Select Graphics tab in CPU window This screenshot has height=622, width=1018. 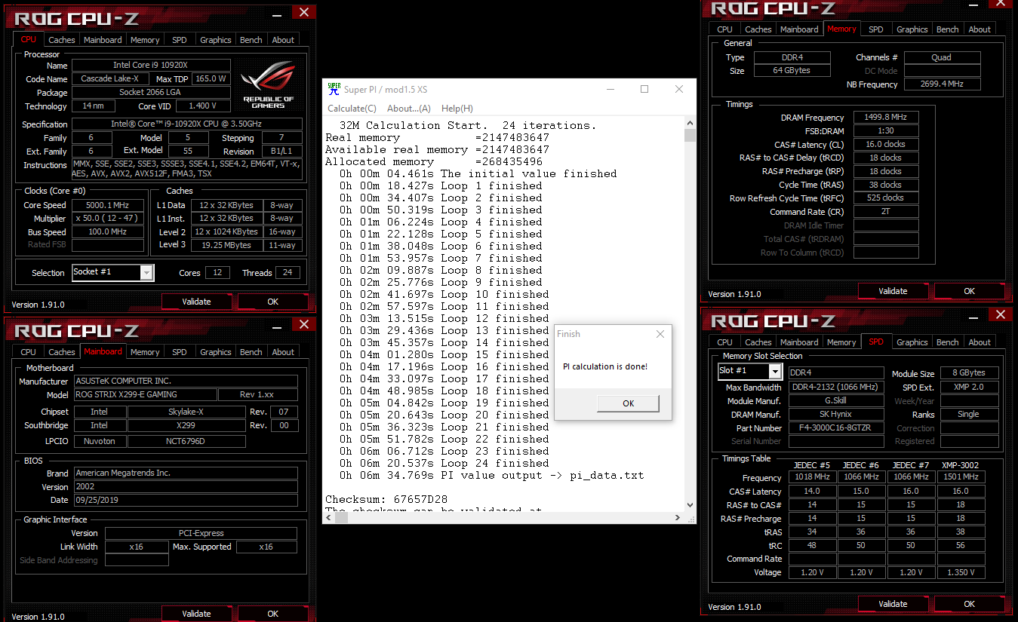coord(216,40)
